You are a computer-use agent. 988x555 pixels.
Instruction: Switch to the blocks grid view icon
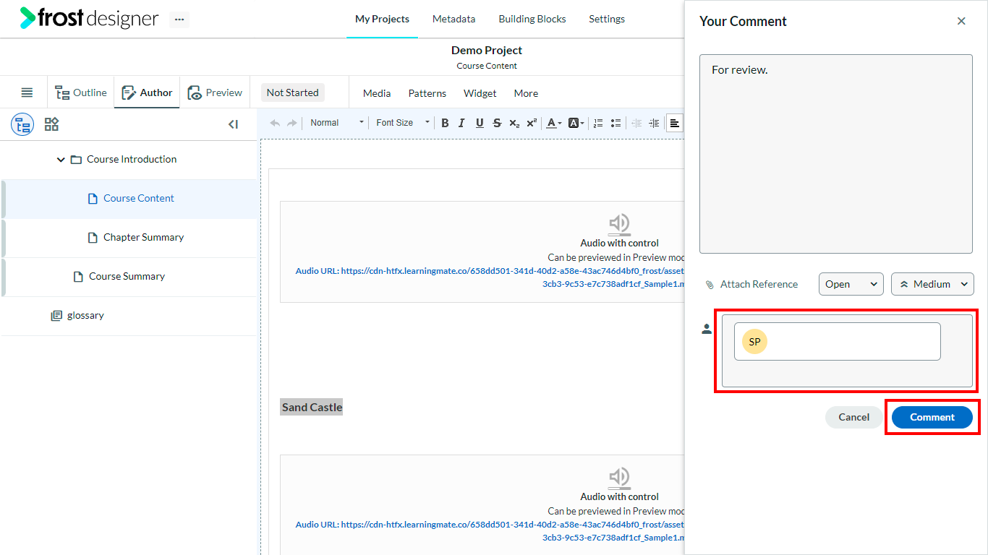[51, 124]
